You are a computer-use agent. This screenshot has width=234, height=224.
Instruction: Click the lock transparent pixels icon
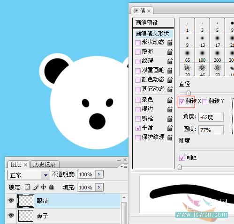point(28,187)
